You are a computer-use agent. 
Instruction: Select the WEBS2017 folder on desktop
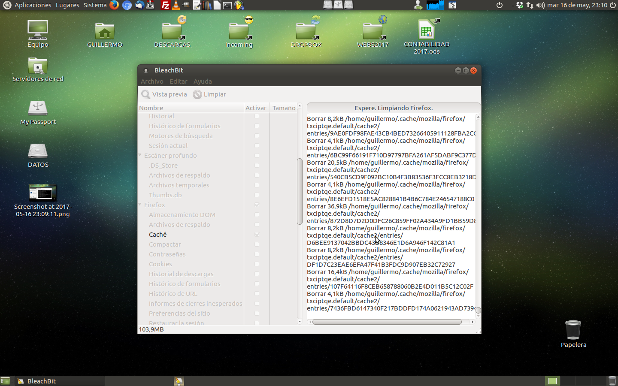[373, 33]
